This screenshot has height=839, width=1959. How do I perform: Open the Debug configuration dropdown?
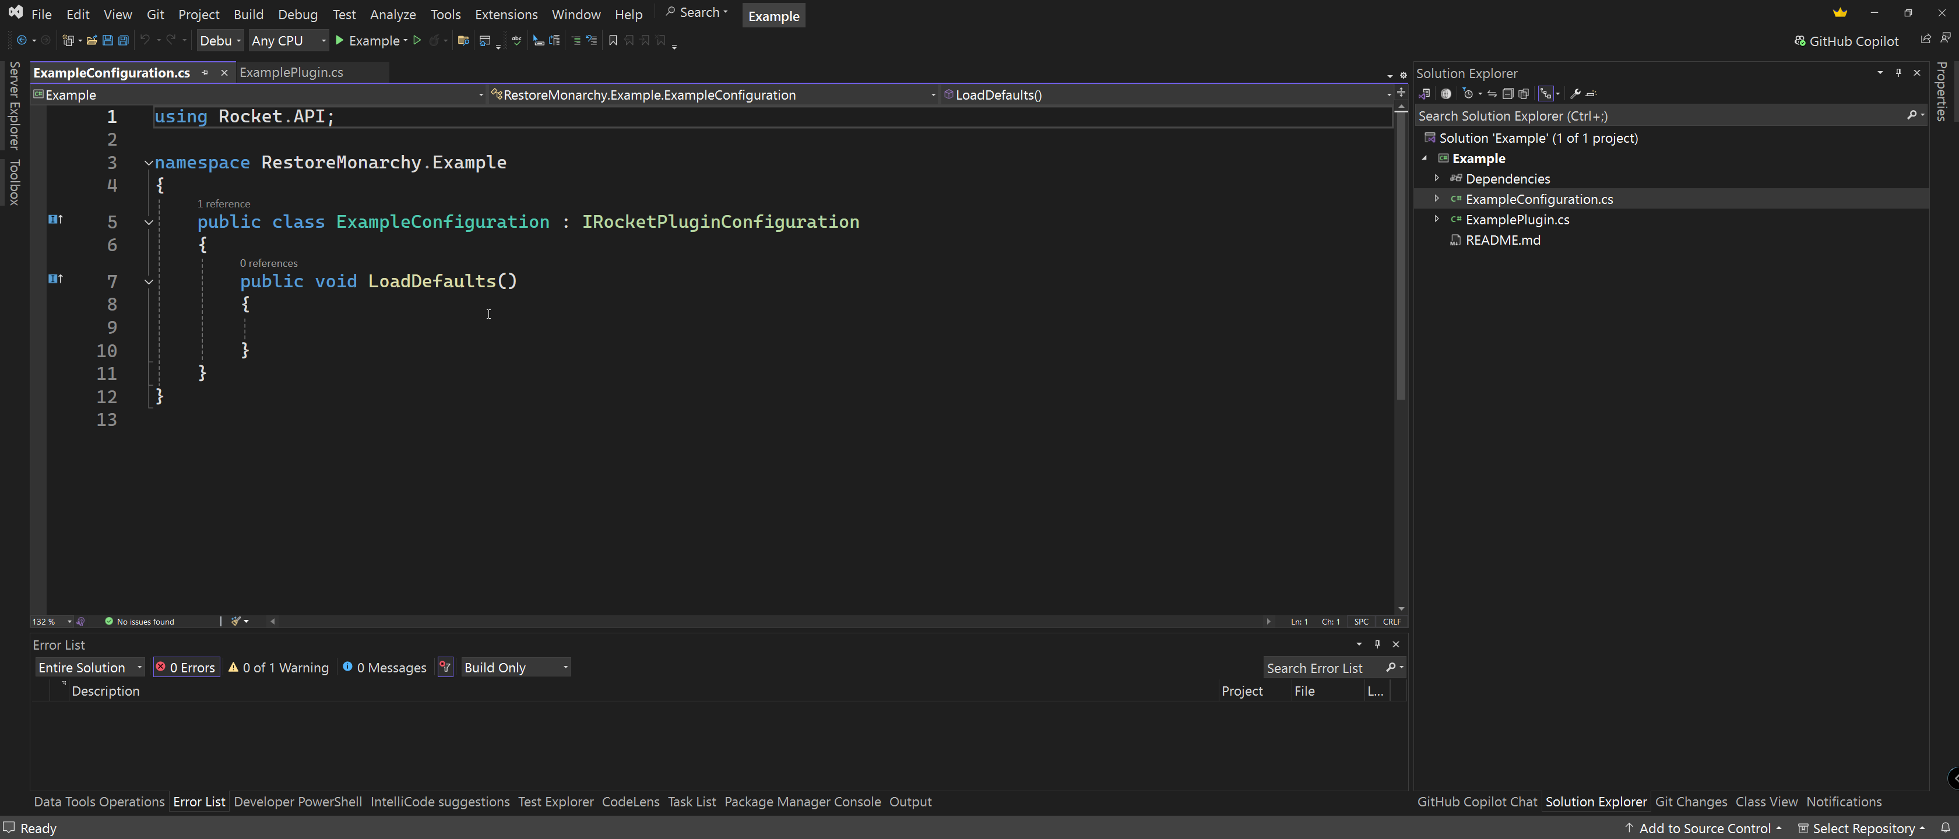pos(220,40)
